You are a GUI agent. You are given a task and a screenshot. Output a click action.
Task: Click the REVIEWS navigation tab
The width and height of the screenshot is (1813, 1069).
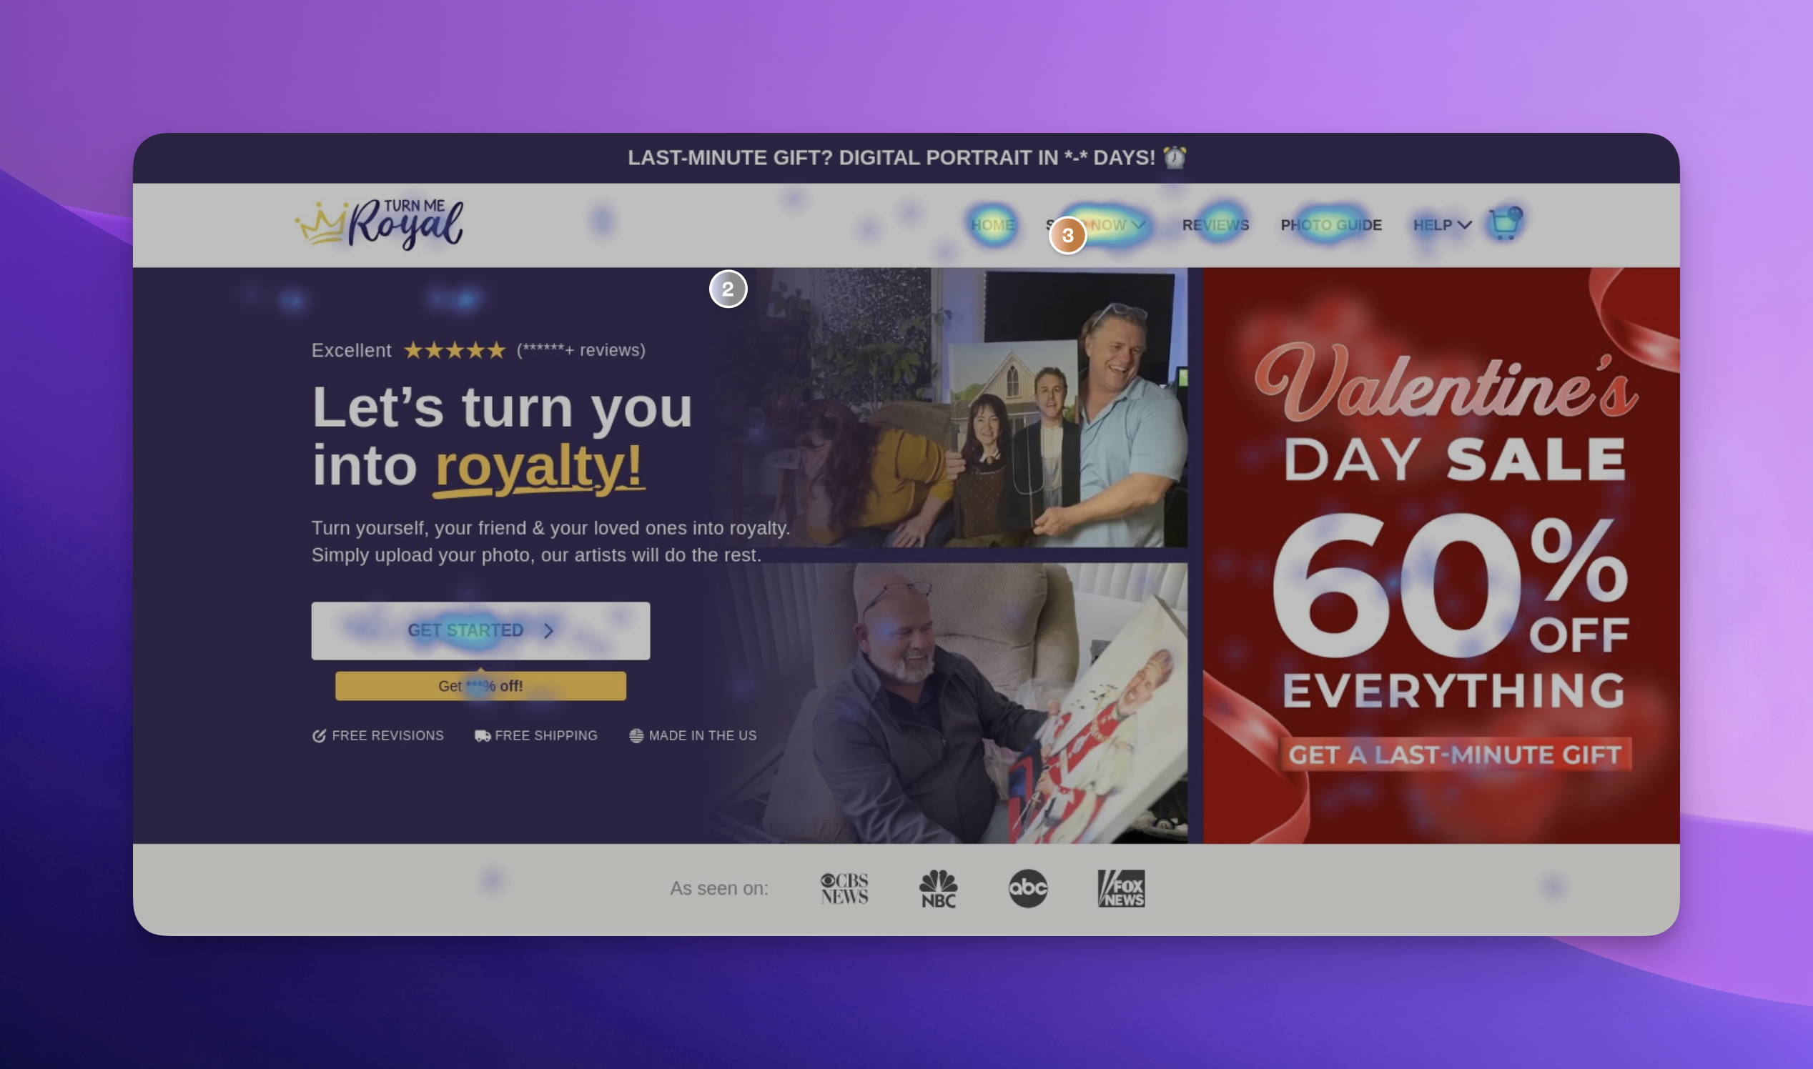tap(1215, 225)
